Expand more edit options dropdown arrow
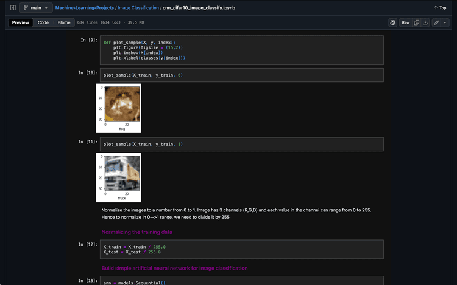Screen dimensions: 457x285 point(445,22)
